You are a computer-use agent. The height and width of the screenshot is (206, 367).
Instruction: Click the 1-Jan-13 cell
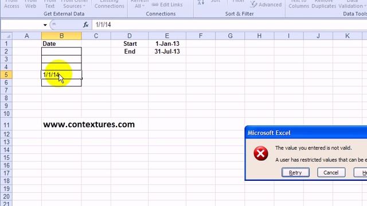tap(167, 43)
